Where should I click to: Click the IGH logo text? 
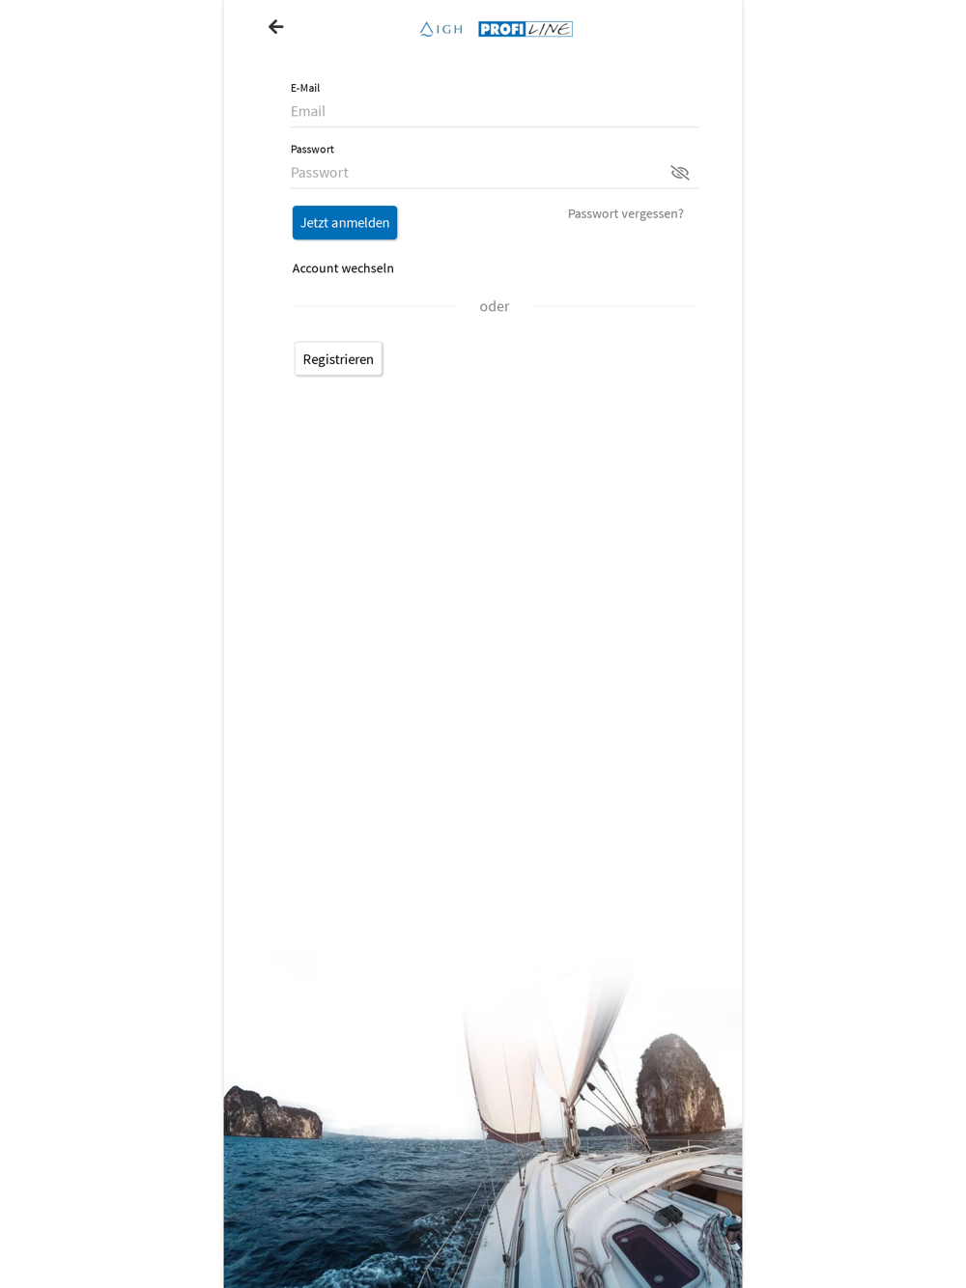coord(450,30)
